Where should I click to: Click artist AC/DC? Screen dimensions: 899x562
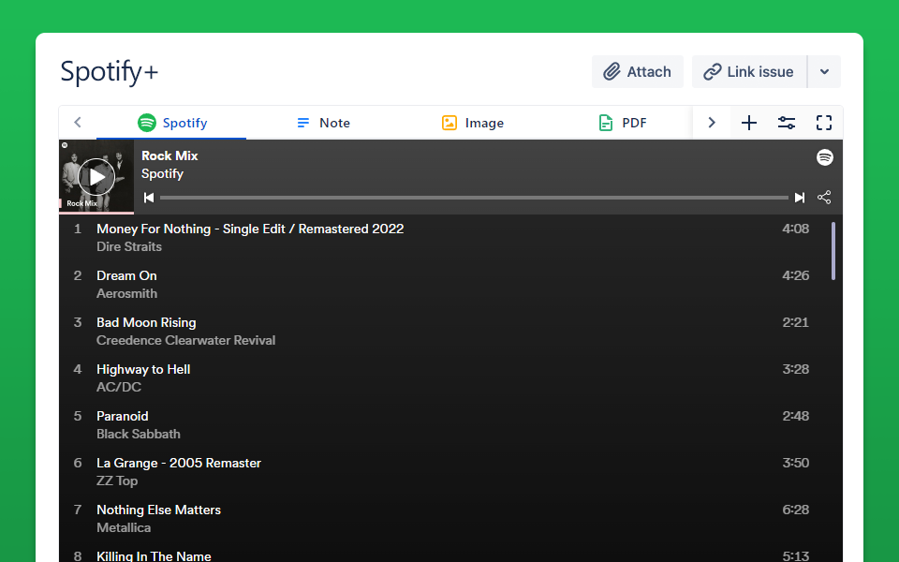click(119, 387)
